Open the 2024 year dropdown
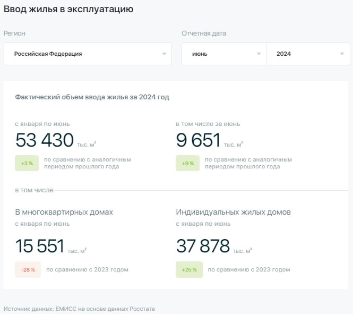Screen dimensions: 353x314 [308, 54]
